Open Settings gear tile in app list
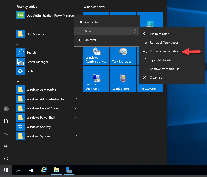This screenshot has height=177, width=207. [20, 71]
